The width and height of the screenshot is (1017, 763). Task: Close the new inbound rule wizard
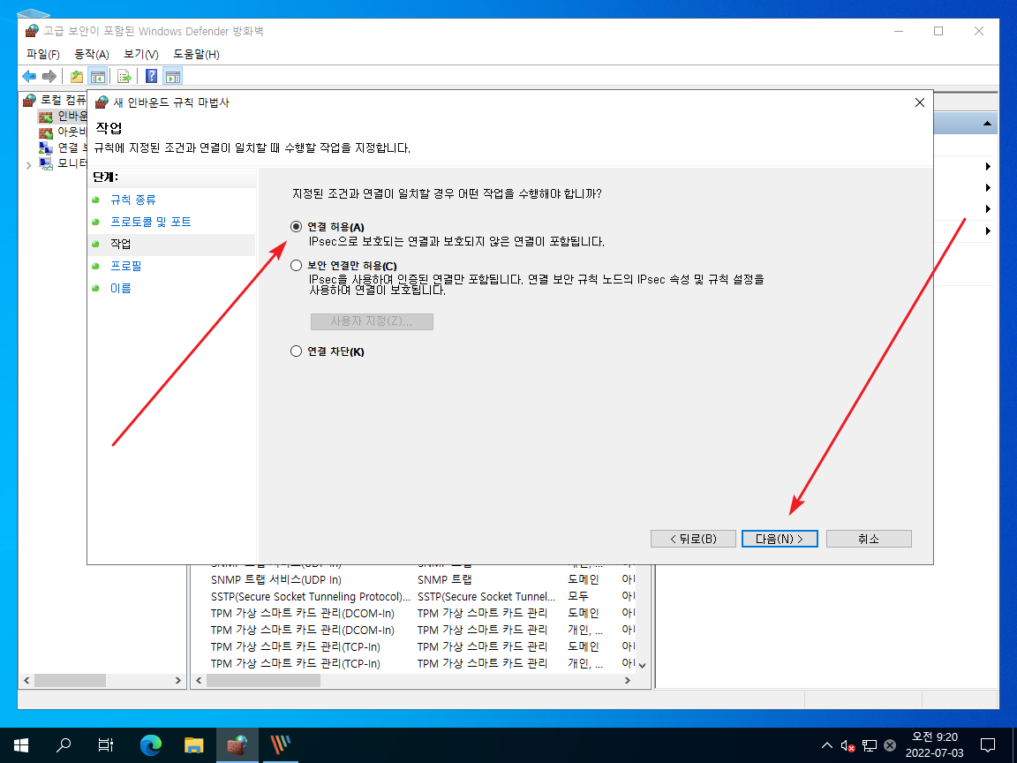[x=919, y=102]
